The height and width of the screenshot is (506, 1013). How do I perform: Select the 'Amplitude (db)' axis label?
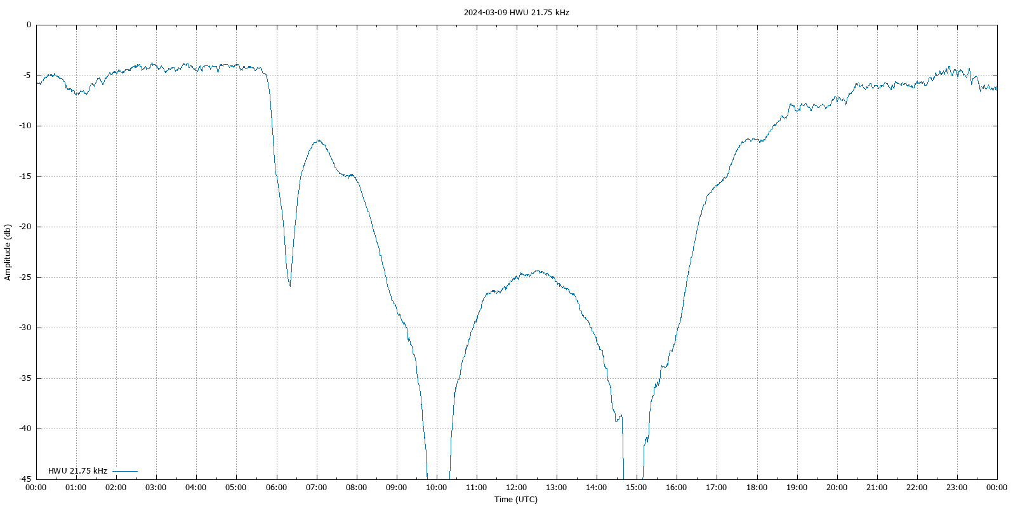(x=8, y=252)
